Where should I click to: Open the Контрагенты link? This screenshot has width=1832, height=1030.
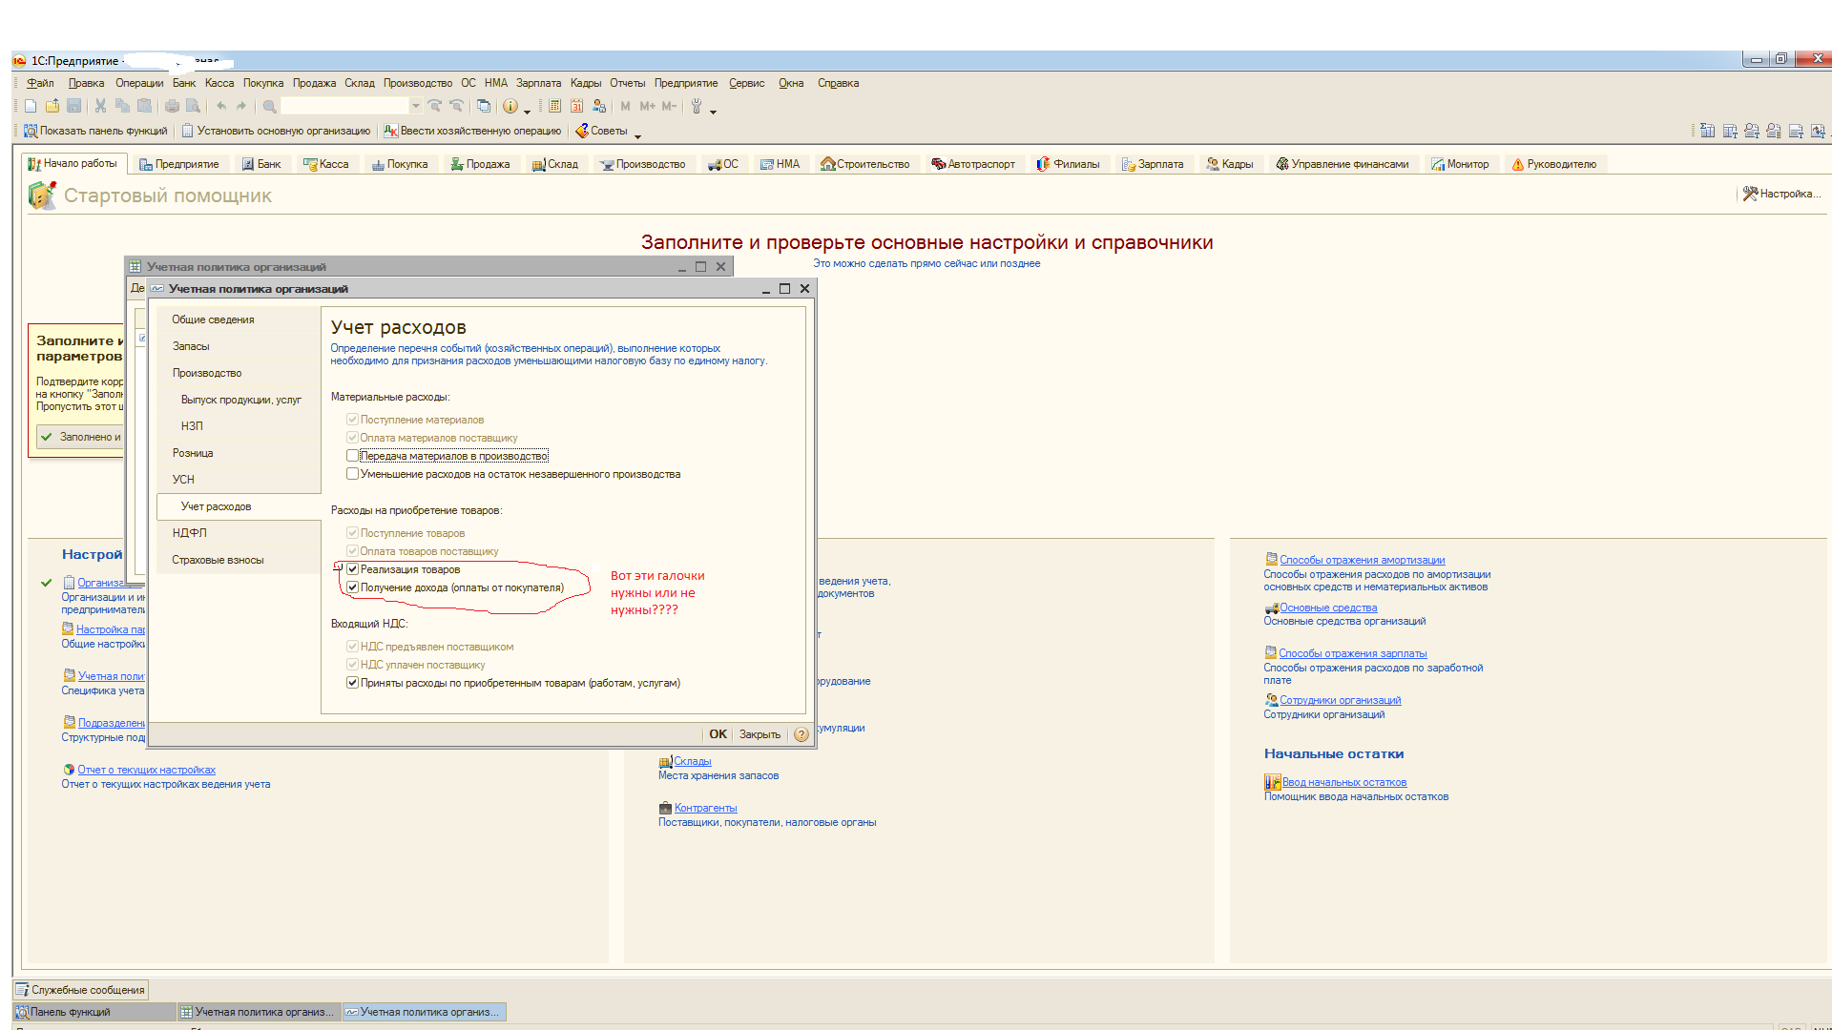coord(705,808)
